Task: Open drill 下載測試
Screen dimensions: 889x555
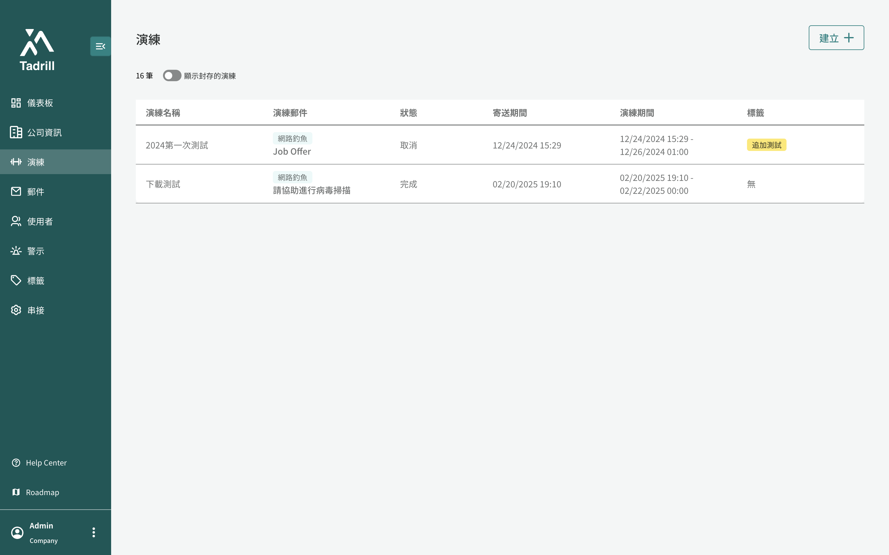Action: 163,184
